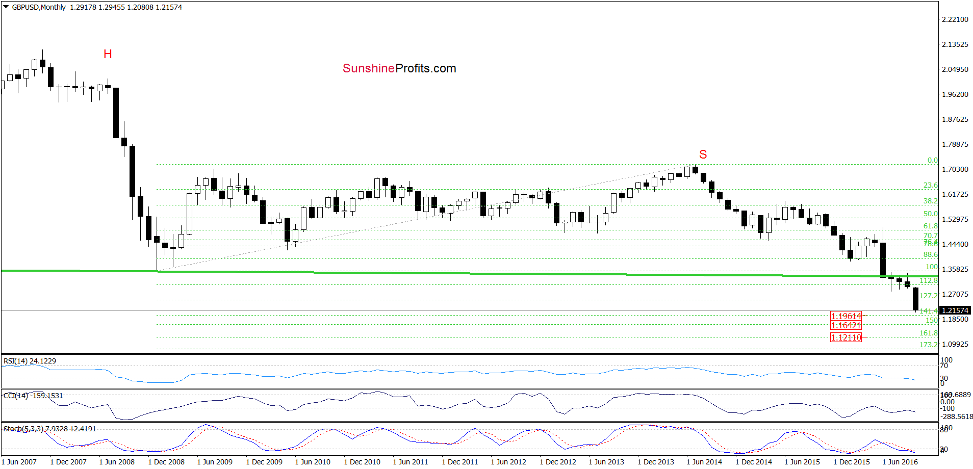This screenshot has width=973, height=469.
Task: Click the 1 Dec 2015 date label
Action: [x=852, y=462]
